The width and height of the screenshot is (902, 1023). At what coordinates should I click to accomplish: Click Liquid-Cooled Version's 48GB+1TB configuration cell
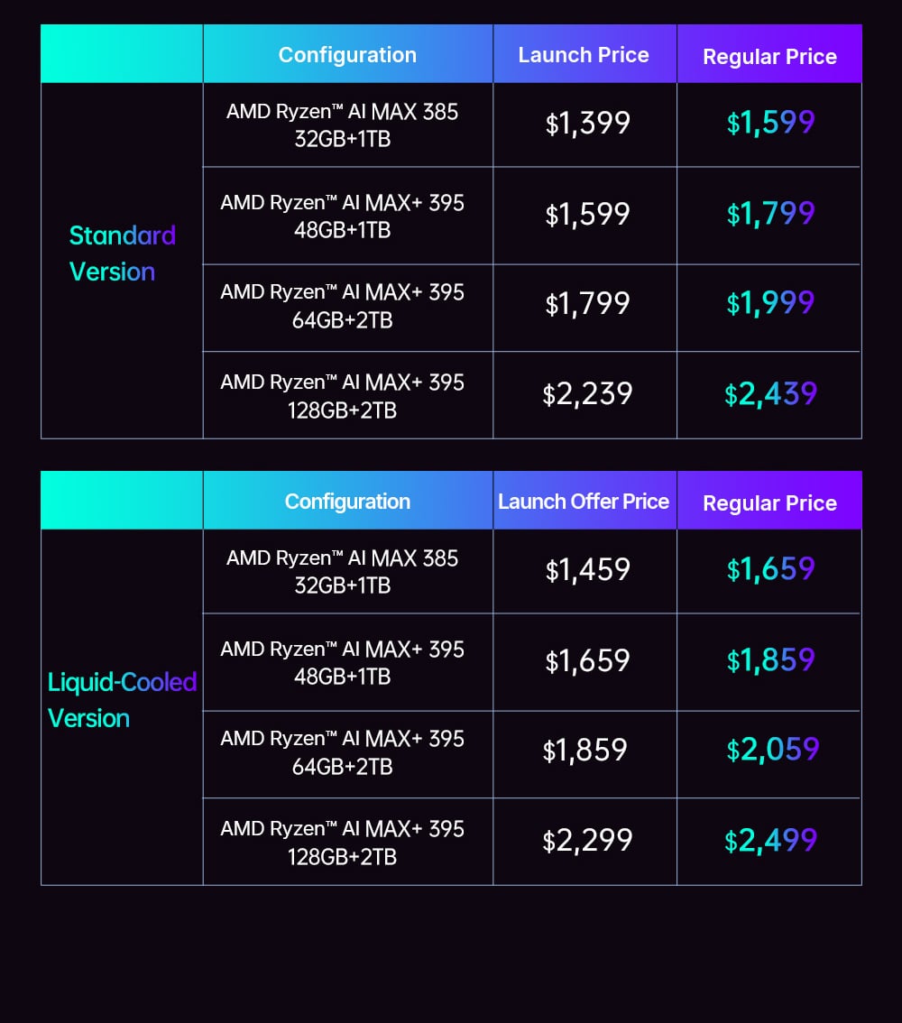click(x=342, y=663)
